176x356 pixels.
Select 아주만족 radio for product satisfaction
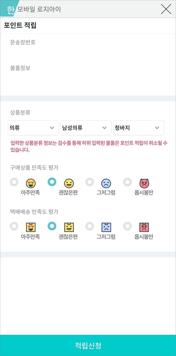pyautogui.click(x=14, y=182)
